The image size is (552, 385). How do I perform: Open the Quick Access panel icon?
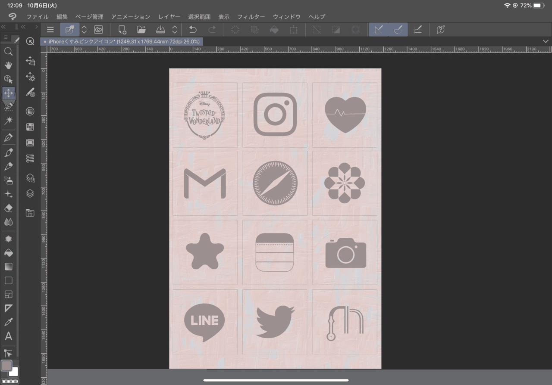point(30,41)
